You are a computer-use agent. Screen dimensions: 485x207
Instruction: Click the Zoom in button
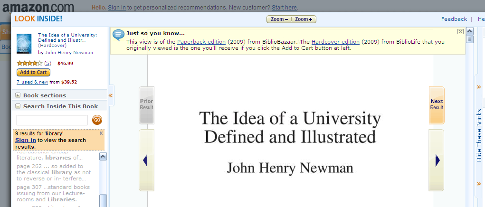pyautogui.click(x=304, y=19)
